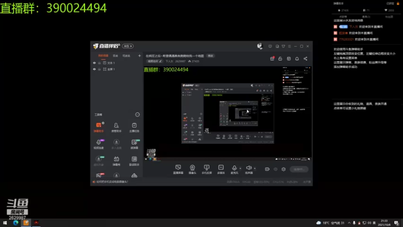Open the danmaku show tool (弹幕秀)

(116, 161)
